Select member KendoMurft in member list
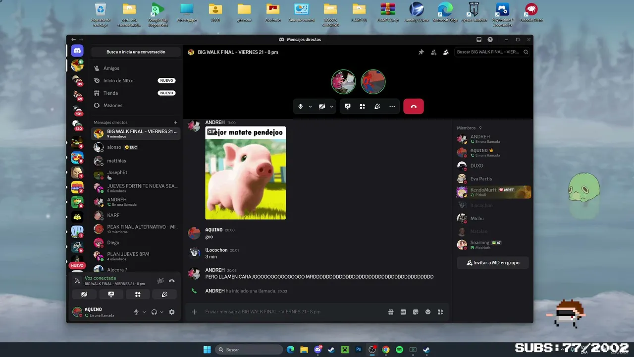The height and width of the screenshot is (357, 634). (493, 192)
